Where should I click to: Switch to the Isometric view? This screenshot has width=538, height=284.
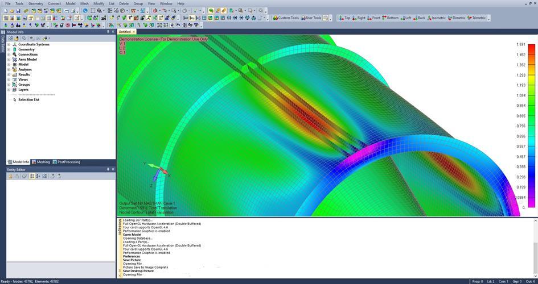tap(437, 18)
